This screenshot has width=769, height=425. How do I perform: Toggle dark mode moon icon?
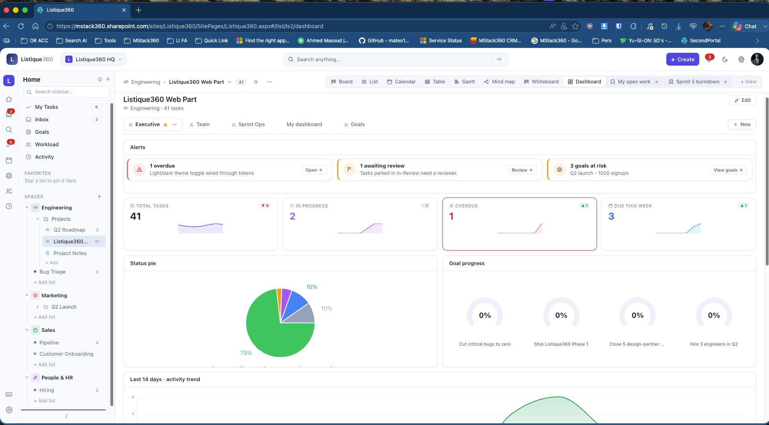pyautogui.click(x=725, y=59)
